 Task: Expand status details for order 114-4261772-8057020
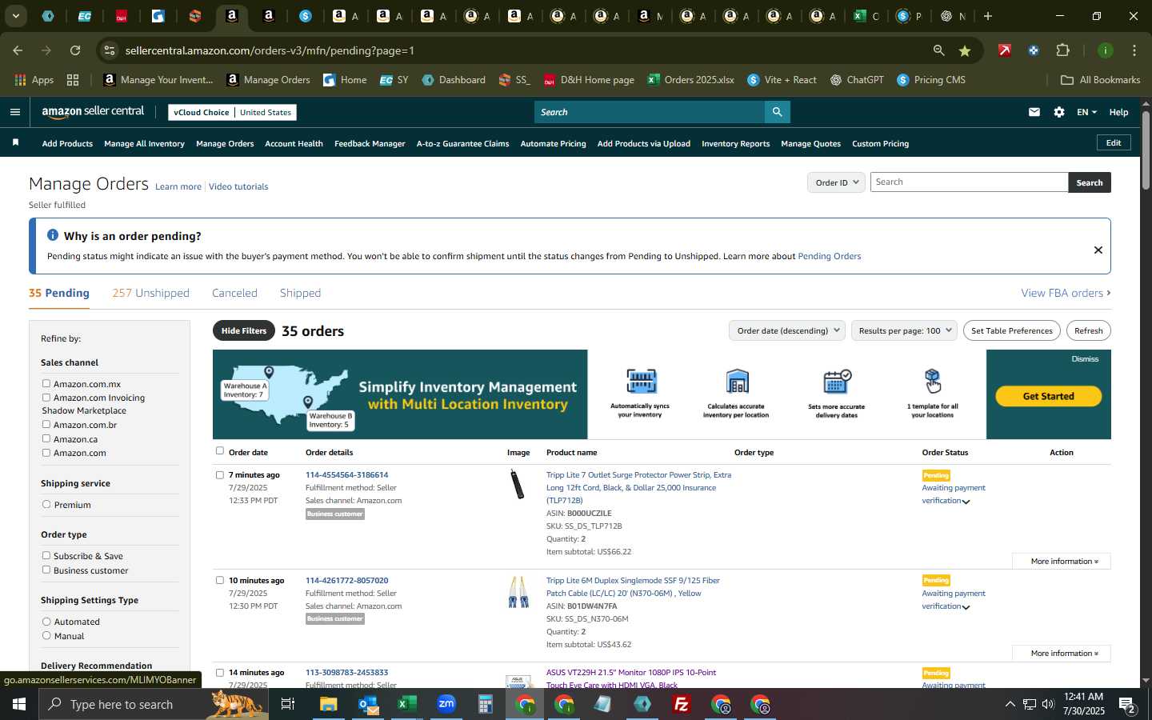pos(966,607)
